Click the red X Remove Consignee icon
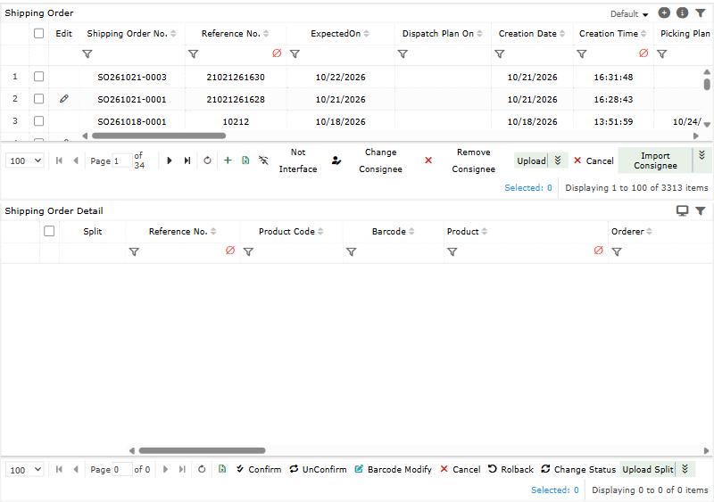The width and height of the screenshot is (714, 502). 428,160
